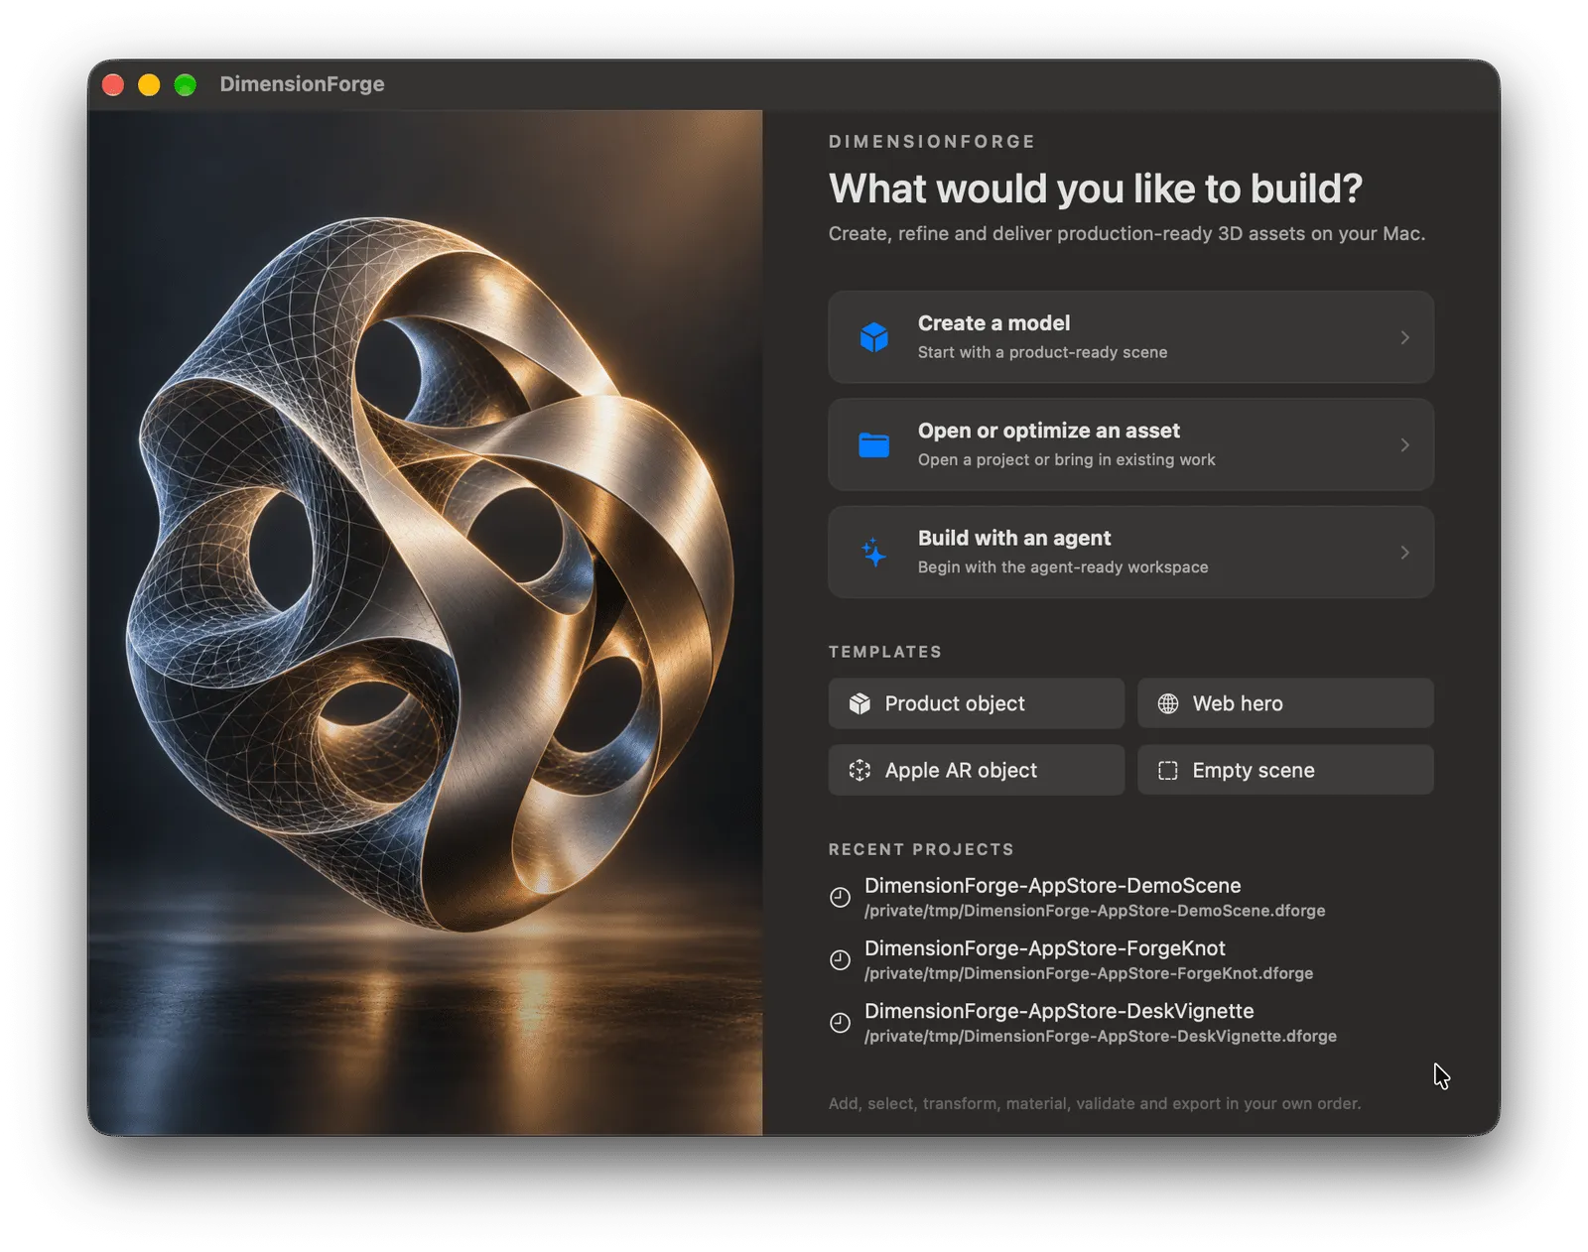Click the Apple AR object icon
Image resolution: width=1588 pixels, height=1252 pixels.
860,770
